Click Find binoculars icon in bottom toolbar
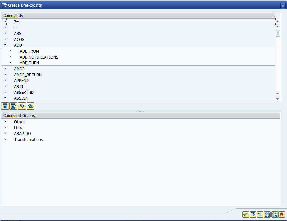Viewport: 287px width, 221px height. pos(267,214)
